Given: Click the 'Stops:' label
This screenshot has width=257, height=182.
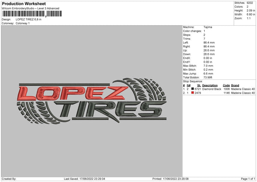Looking at the screenshot, I should [x=187, y=35].
